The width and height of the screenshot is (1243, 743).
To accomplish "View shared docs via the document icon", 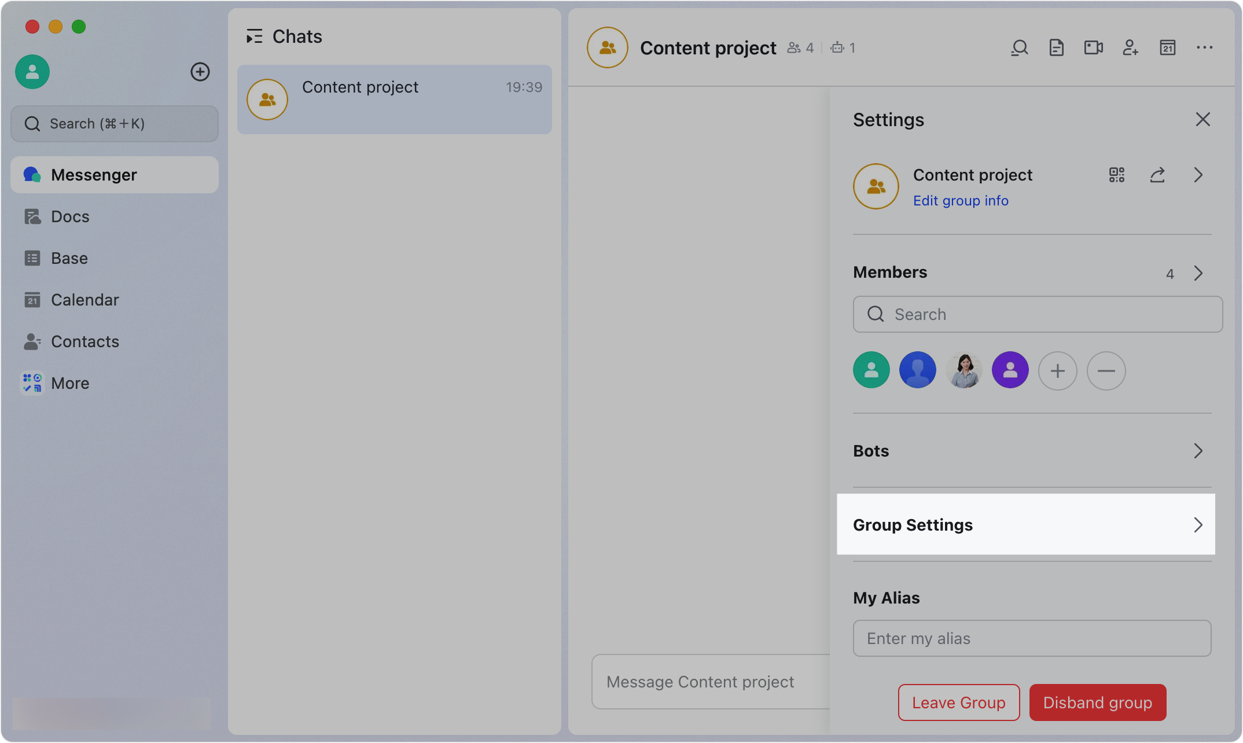I will (x=1057, y=47).
